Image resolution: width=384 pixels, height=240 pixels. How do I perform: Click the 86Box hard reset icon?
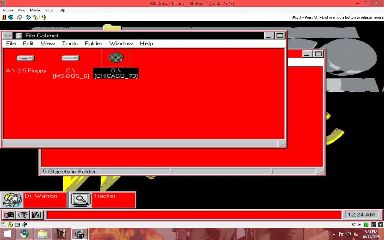[11, 17]
